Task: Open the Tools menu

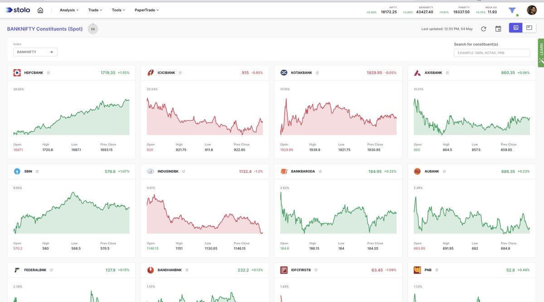Action: click(118, 10)
